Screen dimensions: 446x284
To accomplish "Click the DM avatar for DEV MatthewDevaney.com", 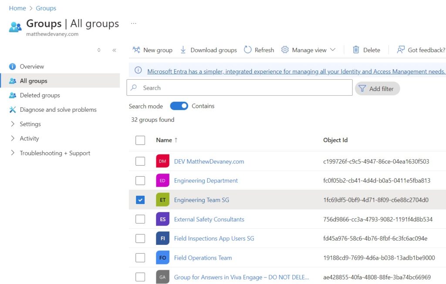I will [x=163, y=161].
